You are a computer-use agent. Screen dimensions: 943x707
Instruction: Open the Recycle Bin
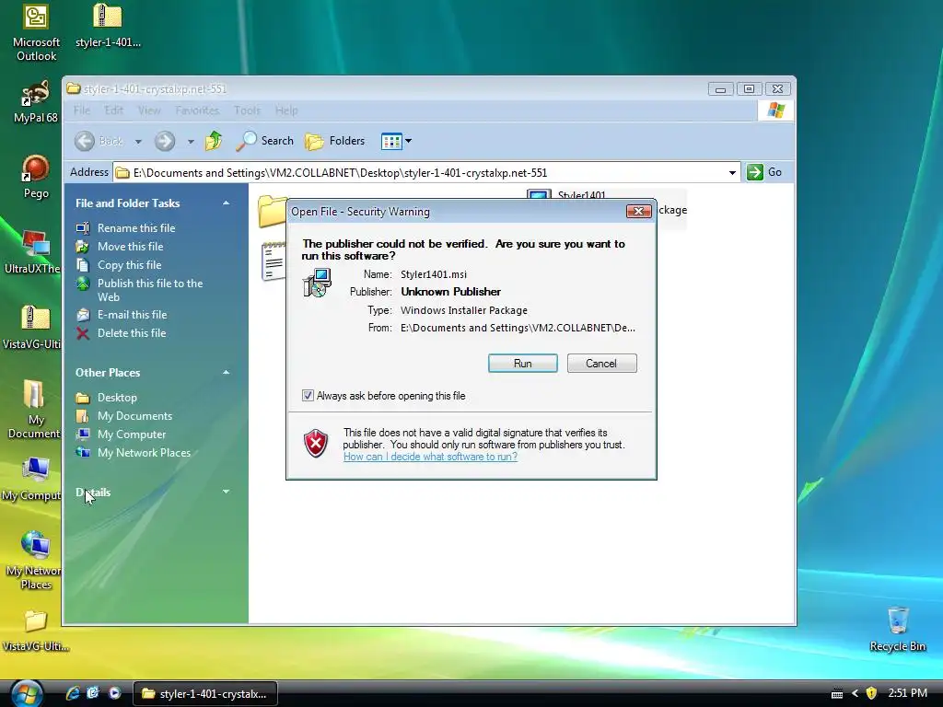tap(897, 629)
